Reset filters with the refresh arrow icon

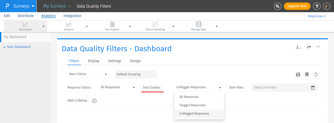point(316,74)
